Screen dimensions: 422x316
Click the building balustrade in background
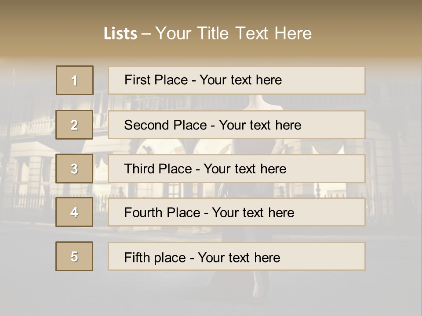[27, 129]
